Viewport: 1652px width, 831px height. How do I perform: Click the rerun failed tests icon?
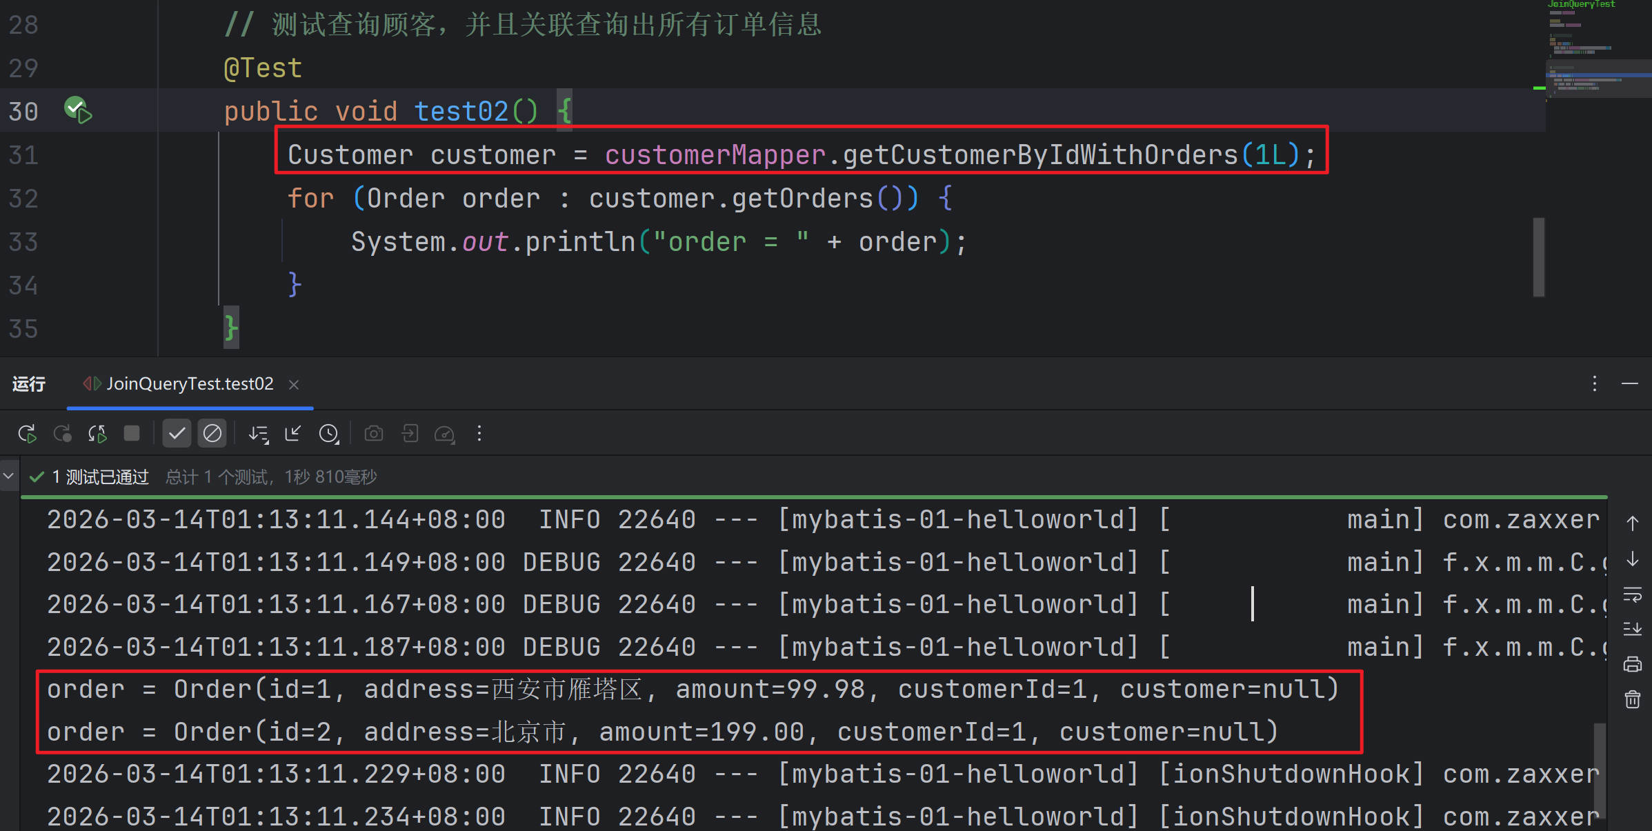coord(62,434)
